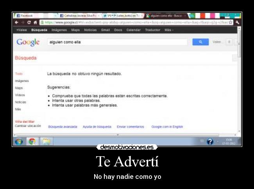This screenshot has height=189, width=254.
Task: Click the notifications count box showing 0
Action: (229, 42)
